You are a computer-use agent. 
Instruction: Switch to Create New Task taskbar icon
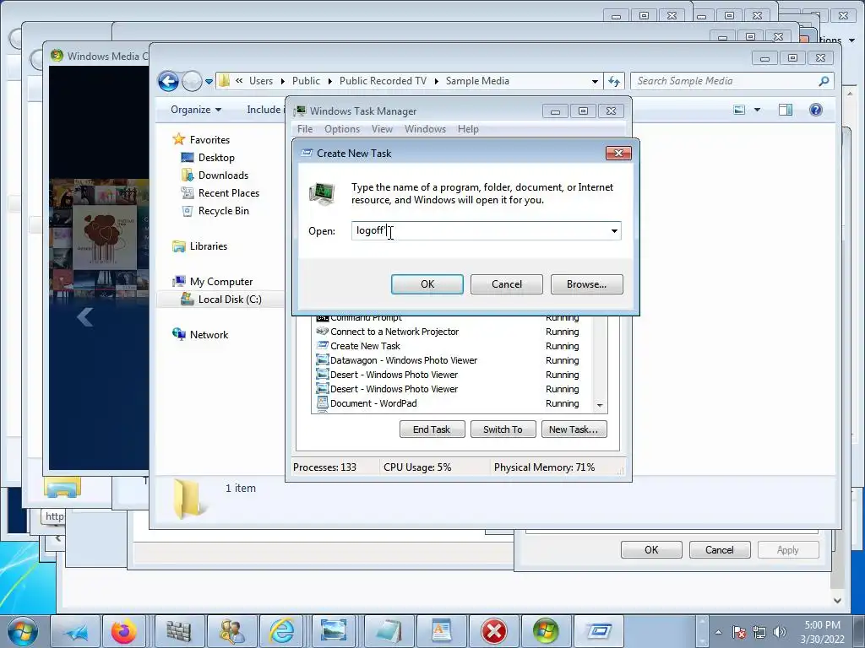[599, 631]
